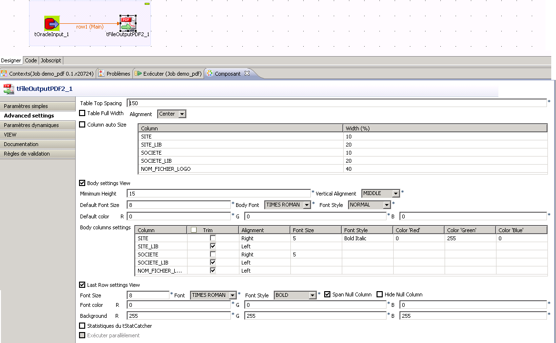Click Color 'Green' cell 255 for SITE
The width and height of the screenshot is (556, 343).
pyautogui.click(x=470, y=238)
